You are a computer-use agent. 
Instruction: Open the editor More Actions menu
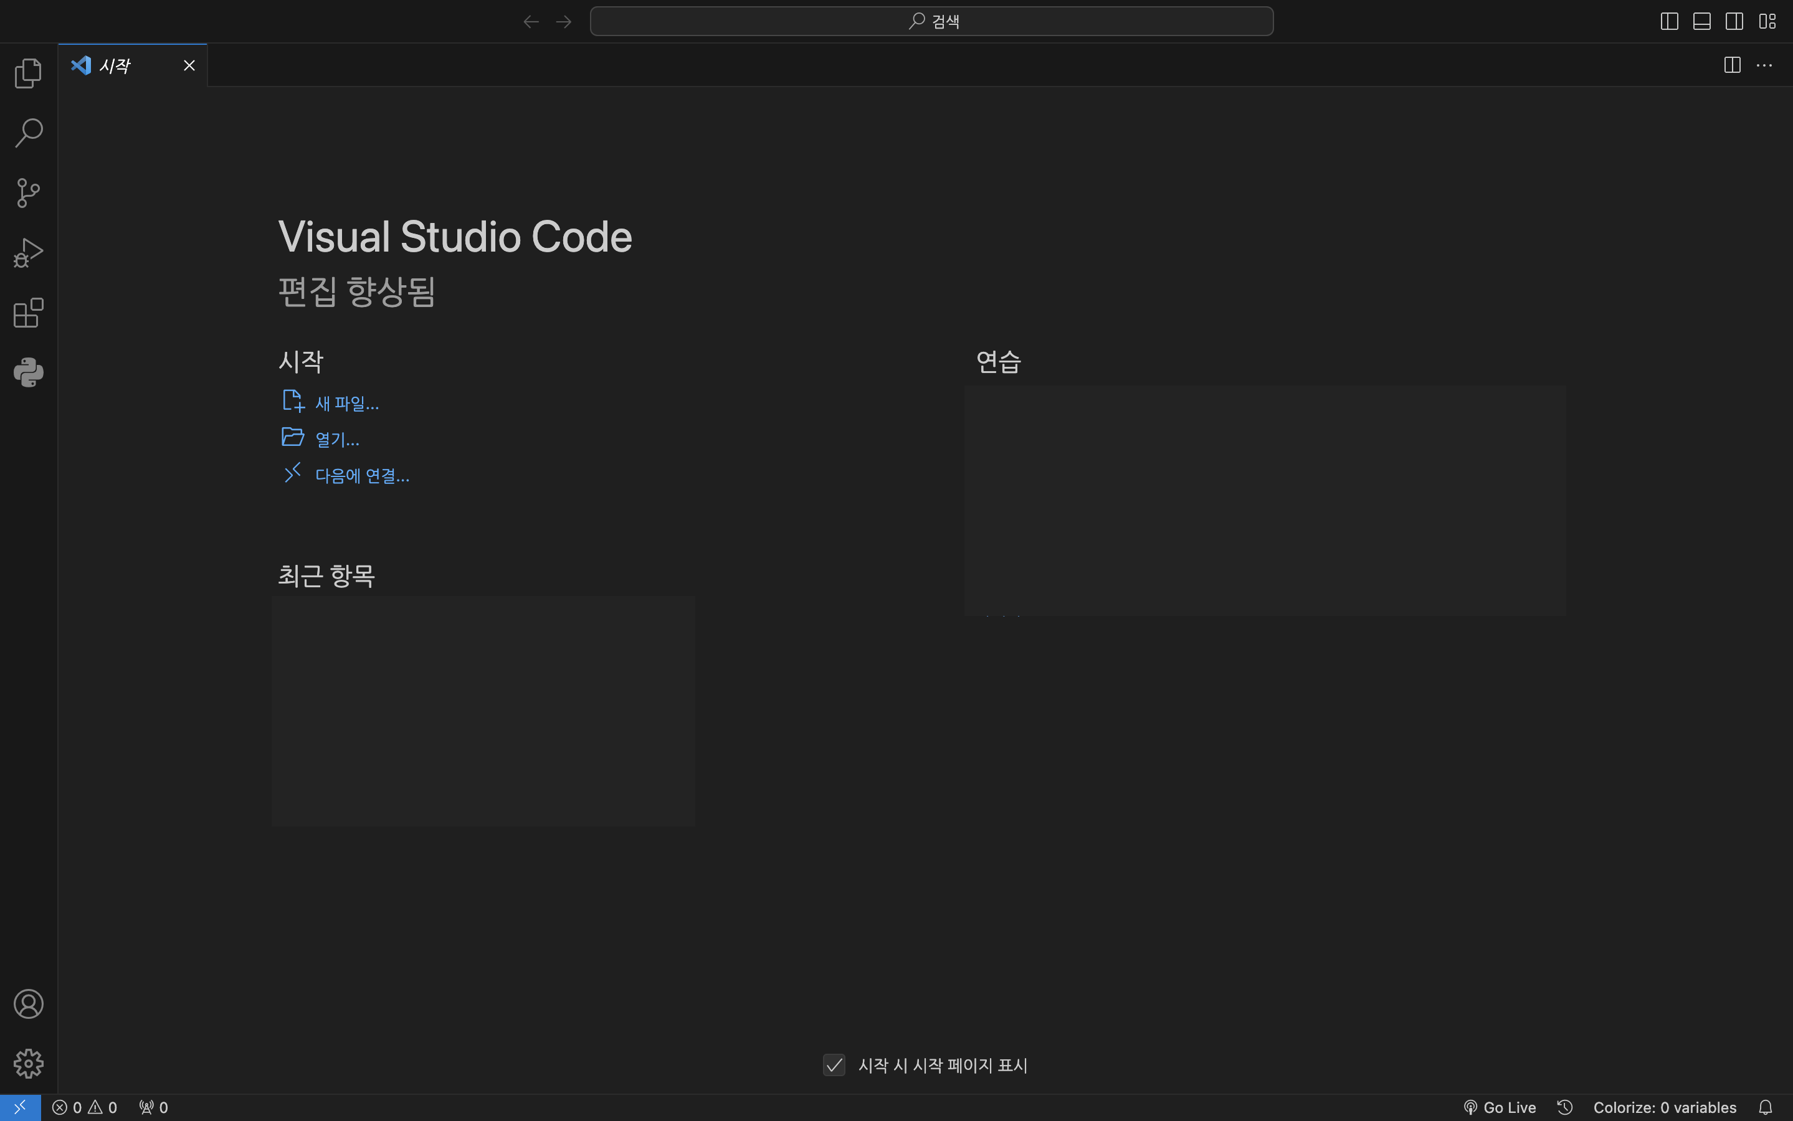click(1764, 65)
